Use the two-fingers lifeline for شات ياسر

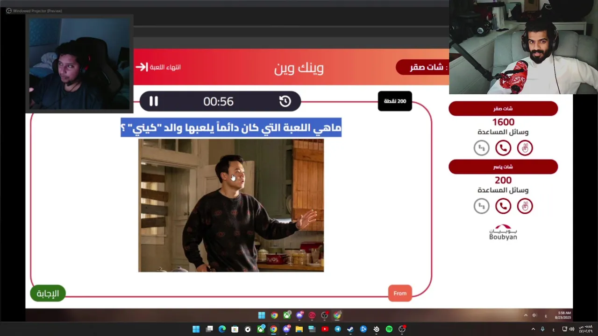coord(525,206)
